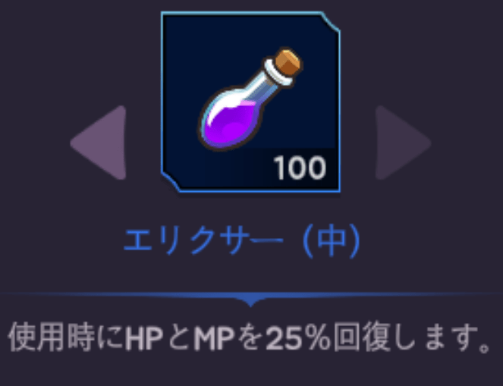503x386 pixels.
Task: Click the right arrow to view next item
Action: tap(401, 143)
